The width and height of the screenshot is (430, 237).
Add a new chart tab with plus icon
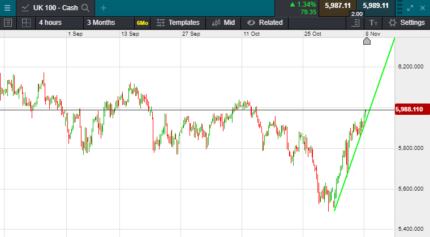(x=104, y=8)
